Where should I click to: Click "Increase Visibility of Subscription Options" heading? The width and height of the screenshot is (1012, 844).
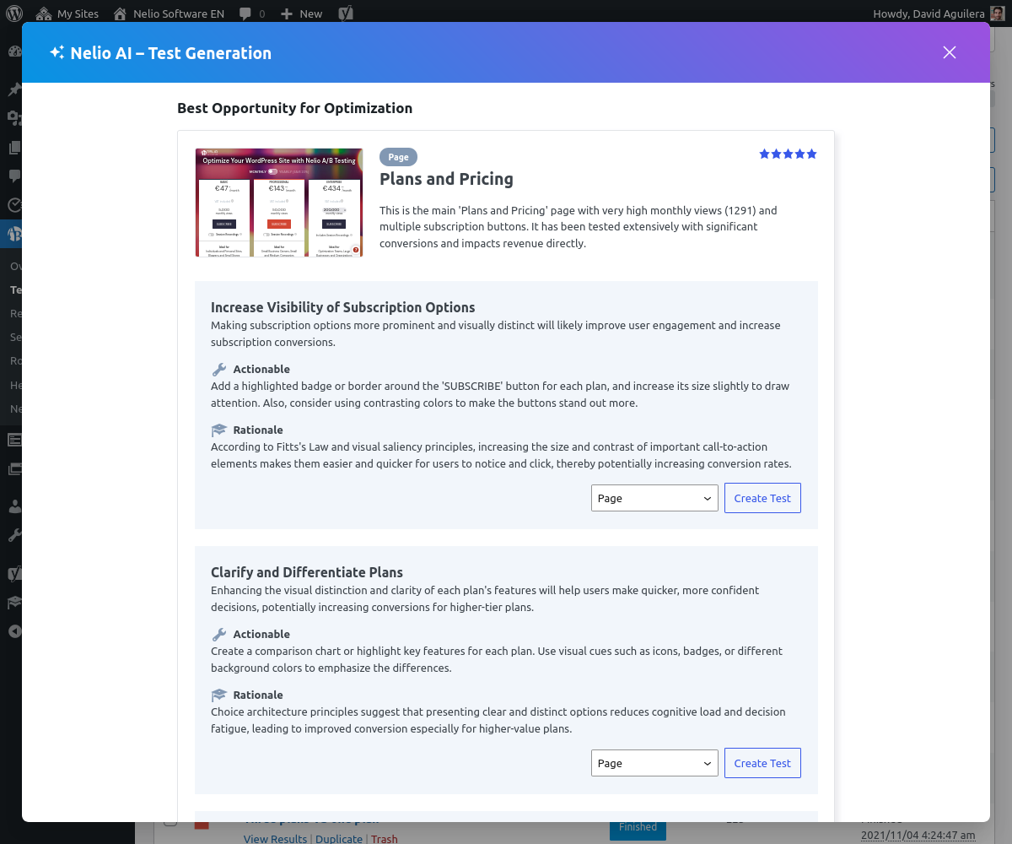pos(343,307)
